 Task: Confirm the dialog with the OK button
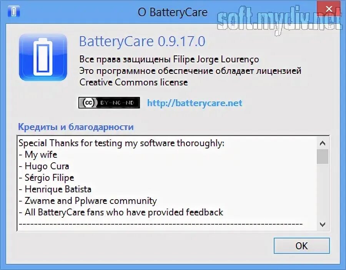[x=302, y=246]
